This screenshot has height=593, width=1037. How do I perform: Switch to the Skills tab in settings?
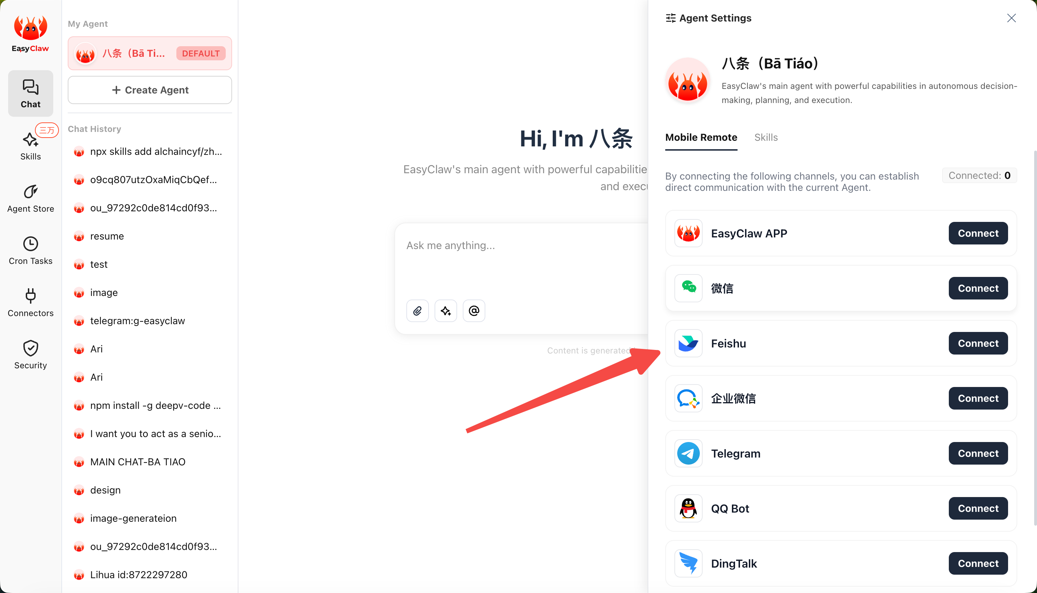pos(766,138)
